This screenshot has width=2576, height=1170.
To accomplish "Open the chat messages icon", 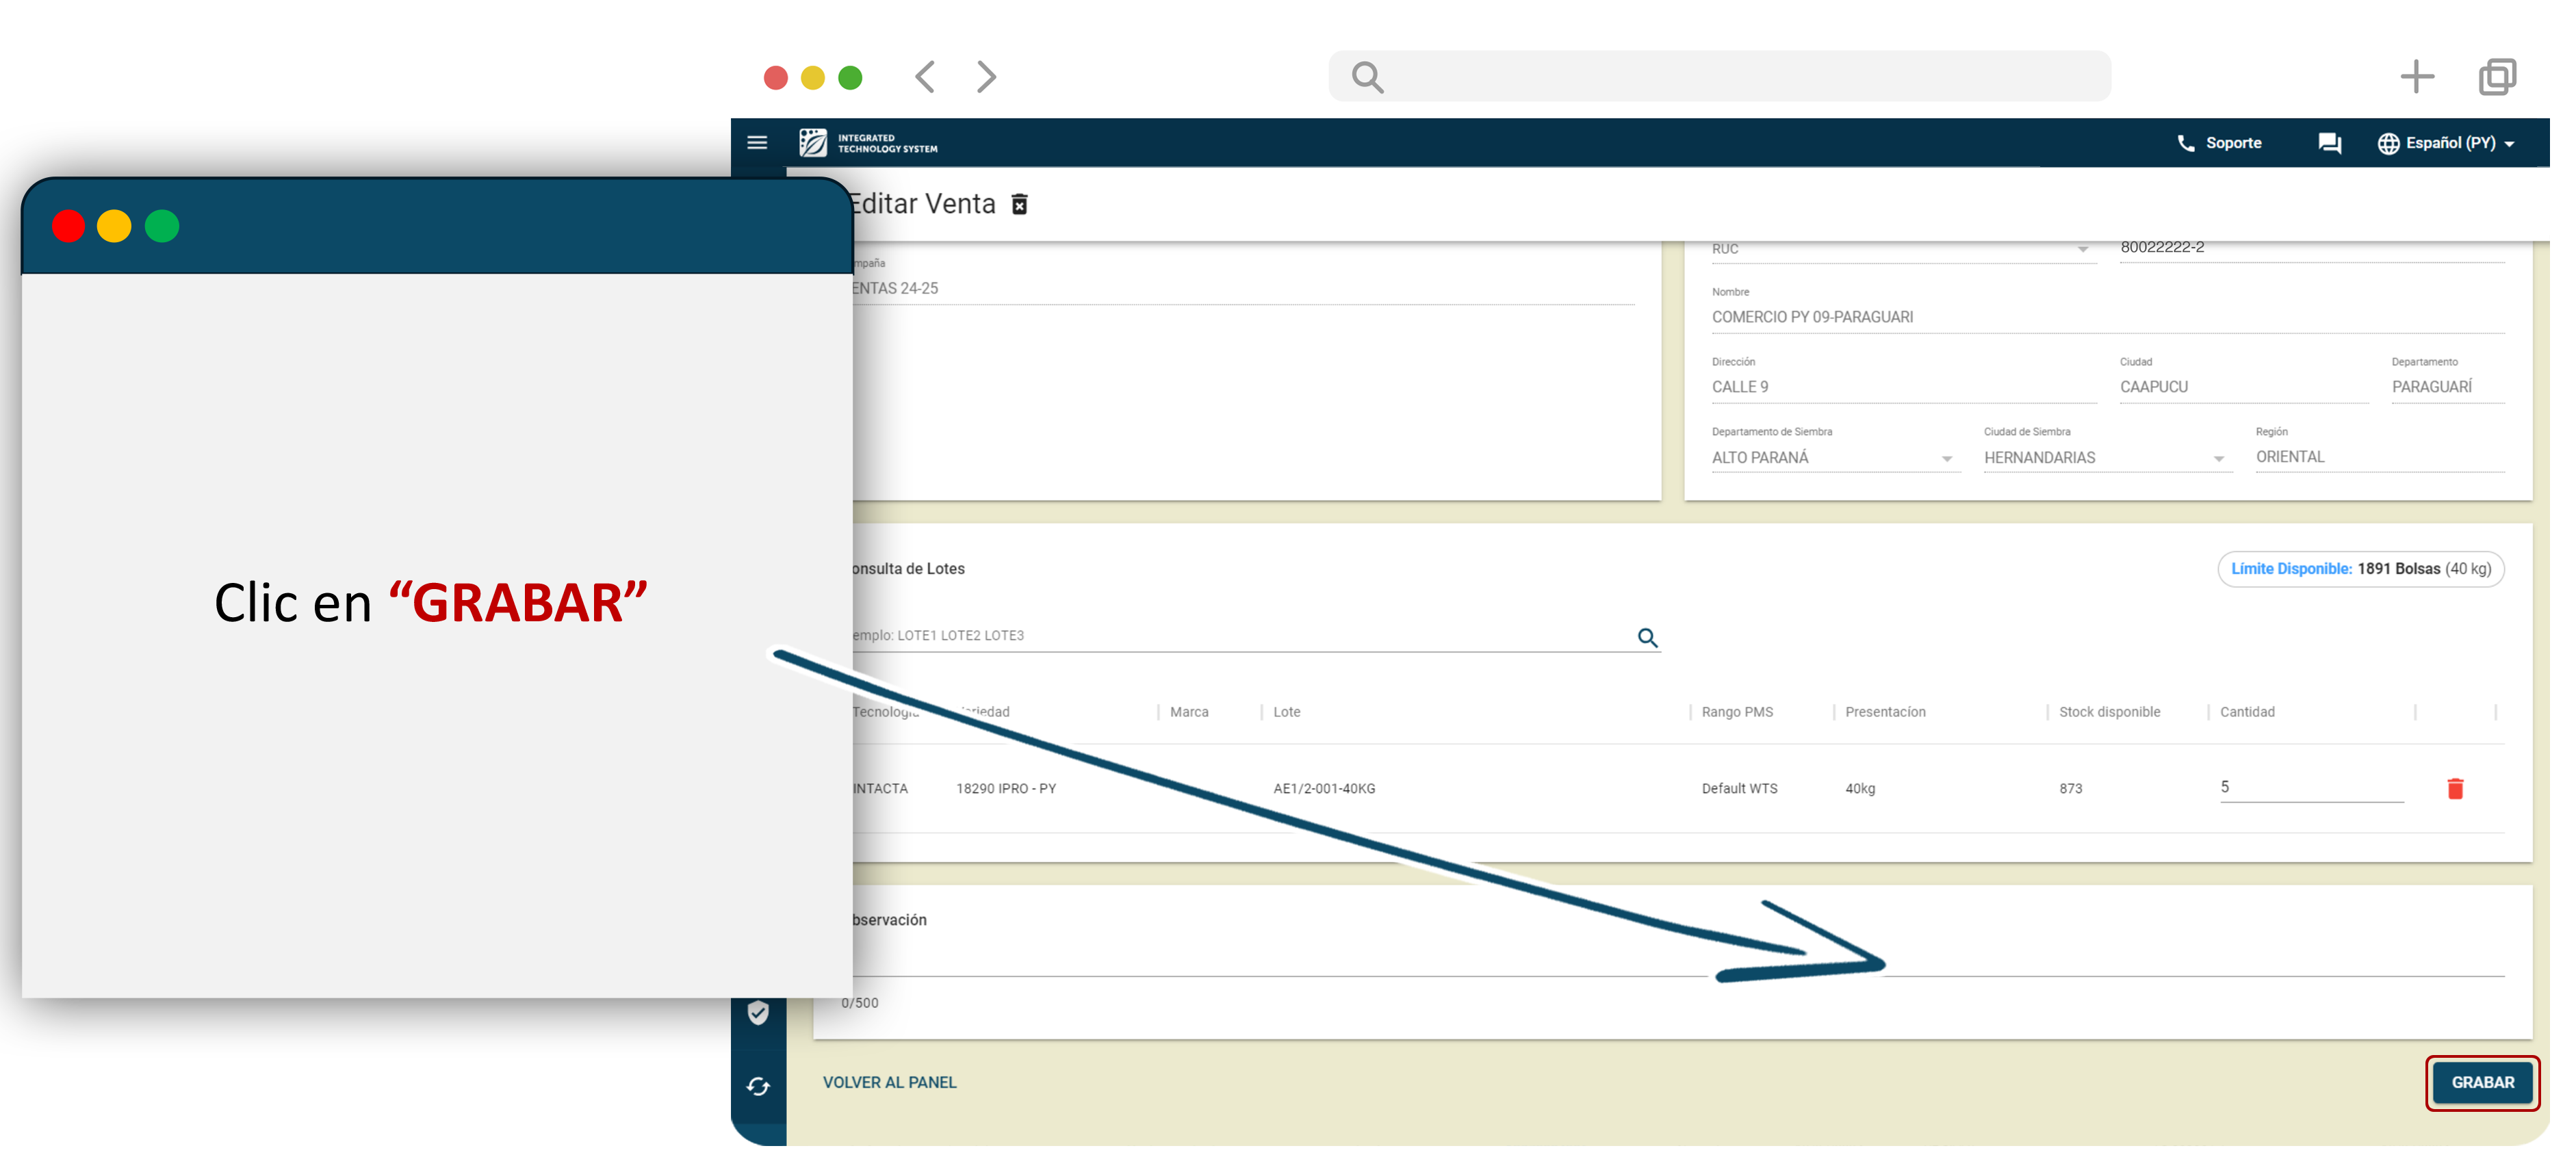I will pos(2329,143).
